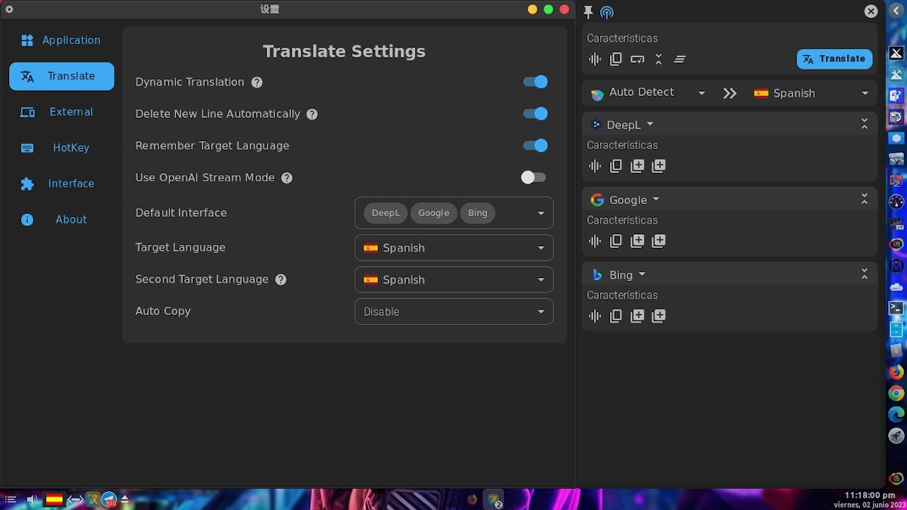Show help for Use OpenAI Stream Mode
907x510 pixels.
tap(286, 178)
